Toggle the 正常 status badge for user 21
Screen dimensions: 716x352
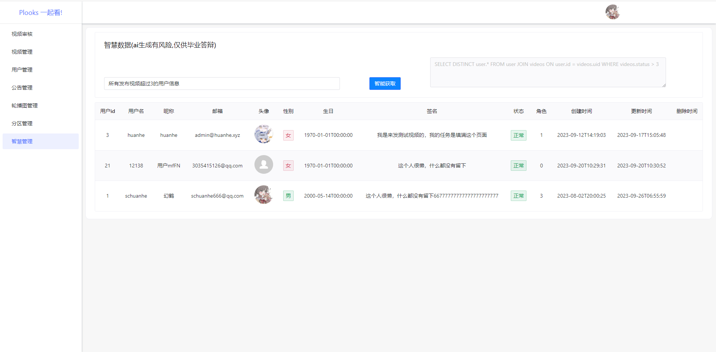point(518,166)
